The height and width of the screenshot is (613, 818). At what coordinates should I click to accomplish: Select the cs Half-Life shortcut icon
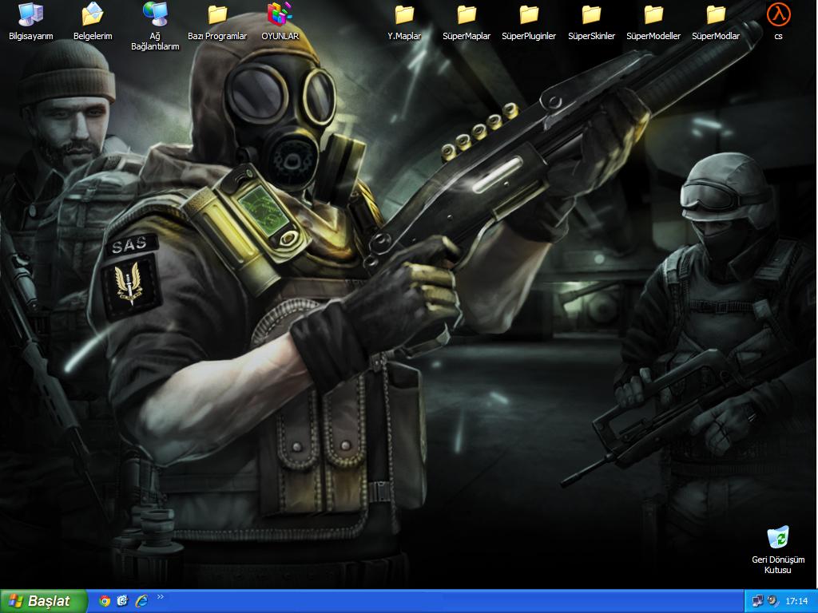tap(778, 14)
